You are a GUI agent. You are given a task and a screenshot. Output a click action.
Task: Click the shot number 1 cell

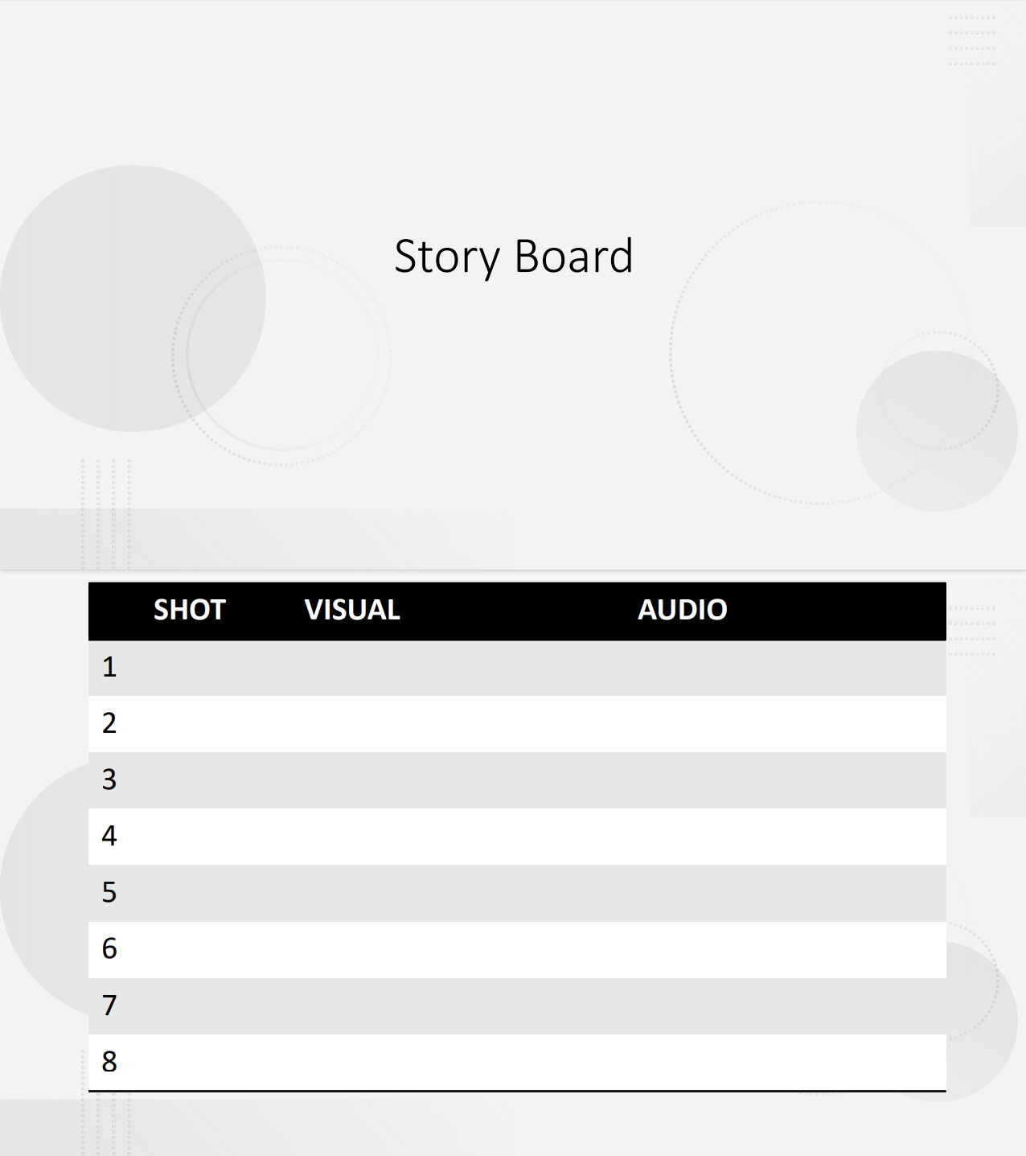click(x=189, y=668)
